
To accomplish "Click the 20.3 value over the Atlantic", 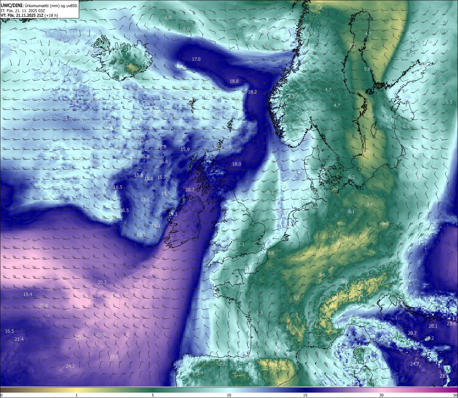I will [102, 282].
